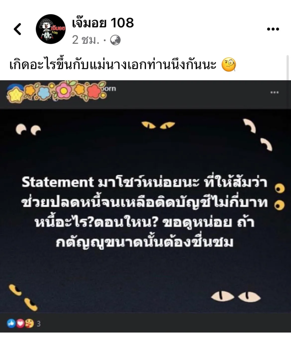Open the Statement text post image
The width and height of the screenshot is (291, 337).
pos(145,211)
